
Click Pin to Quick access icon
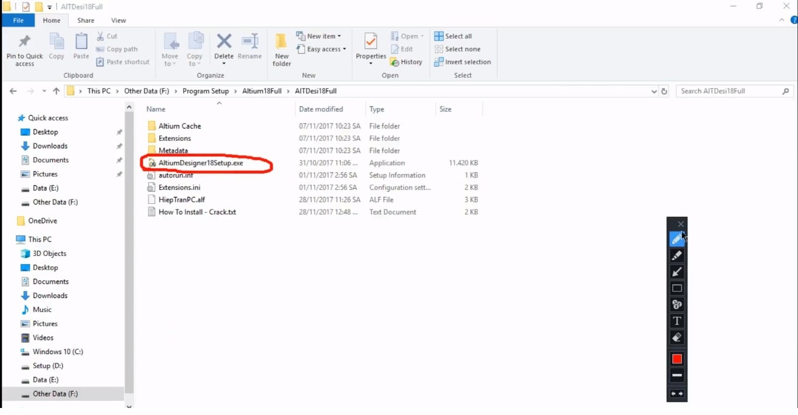(25, 41)
